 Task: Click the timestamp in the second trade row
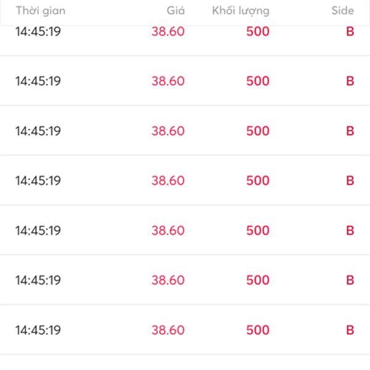[38, 81]
